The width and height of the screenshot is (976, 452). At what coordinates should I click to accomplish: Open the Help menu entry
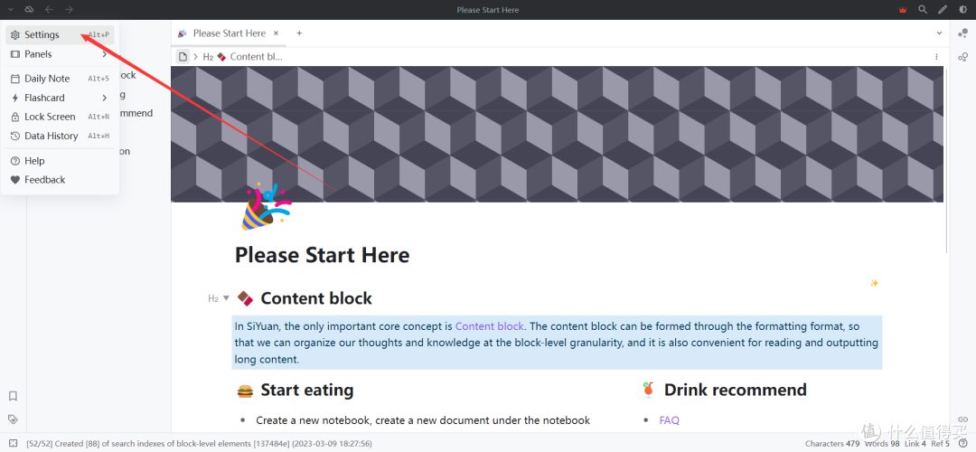pos(60,161)
